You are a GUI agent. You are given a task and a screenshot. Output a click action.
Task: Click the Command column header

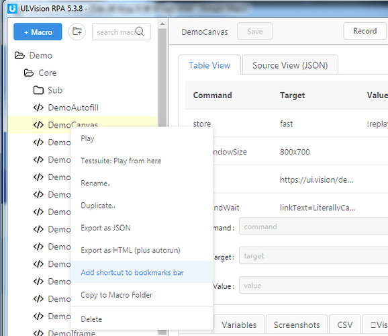(212, 95)
